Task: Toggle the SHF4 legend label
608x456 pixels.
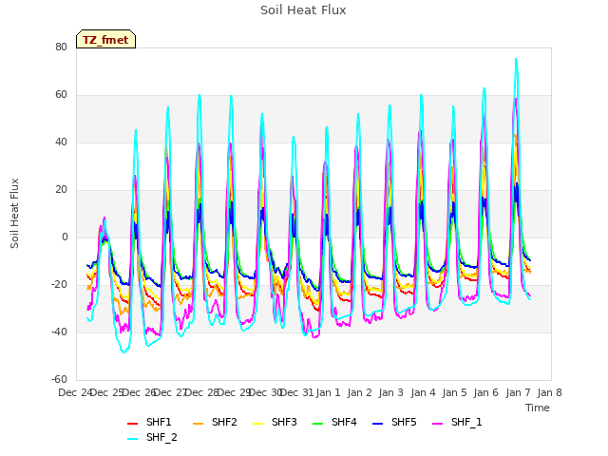Action: (x=344, y=422)
